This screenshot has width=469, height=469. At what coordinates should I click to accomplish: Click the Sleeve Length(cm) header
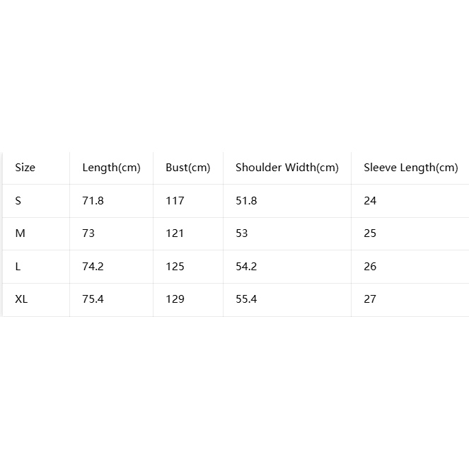tap(411, 168)
